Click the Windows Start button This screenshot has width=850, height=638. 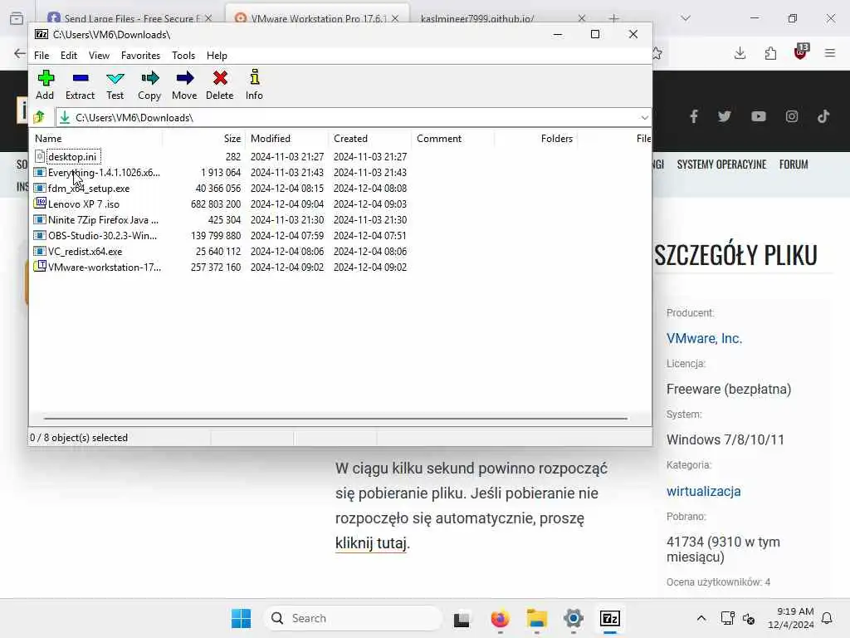pyautogui.click(x=242, y=618)
